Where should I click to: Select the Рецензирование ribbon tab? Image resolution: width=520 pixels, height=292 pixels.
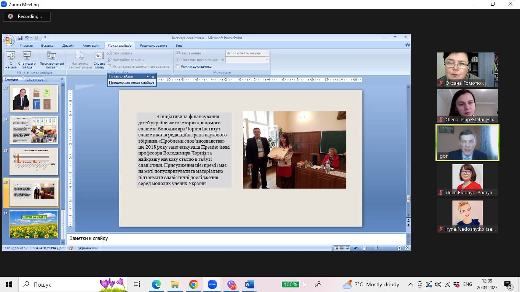click(153, 46)
